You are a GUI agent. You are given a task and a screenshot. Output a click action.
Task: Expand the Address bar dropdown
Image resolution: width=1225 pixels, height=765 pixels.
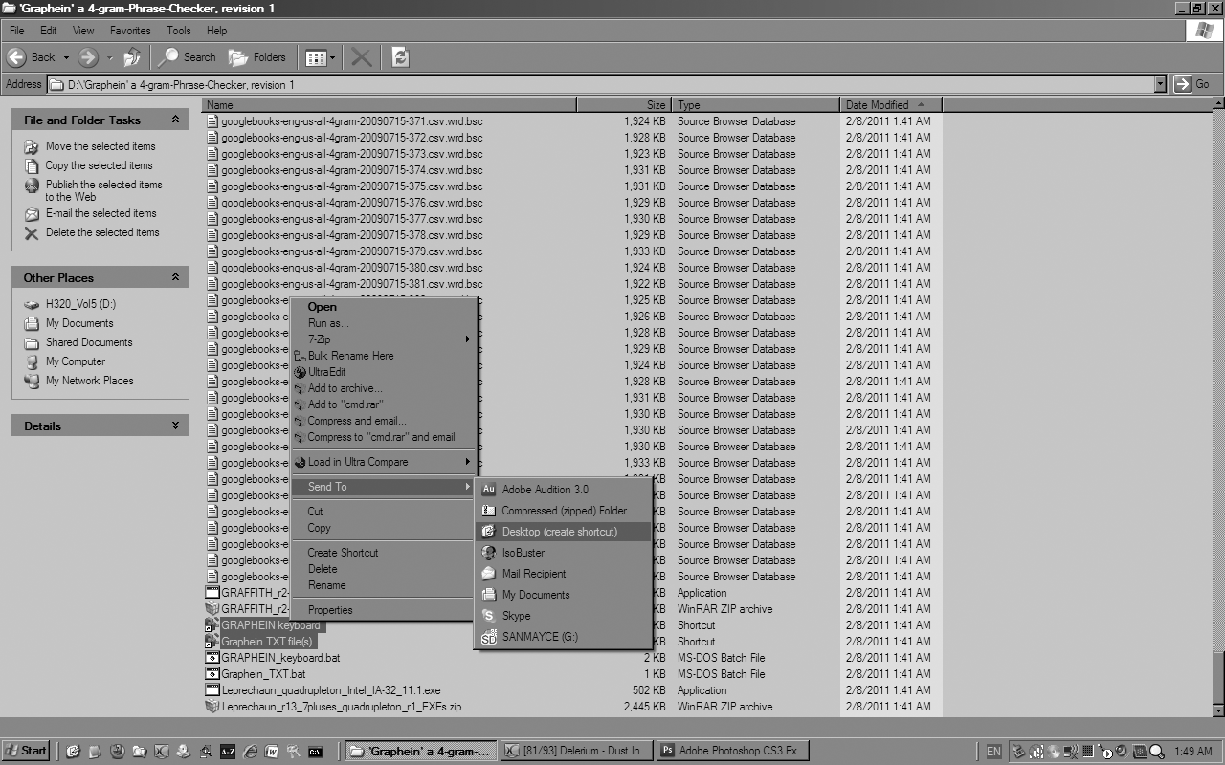(1160, 84)
